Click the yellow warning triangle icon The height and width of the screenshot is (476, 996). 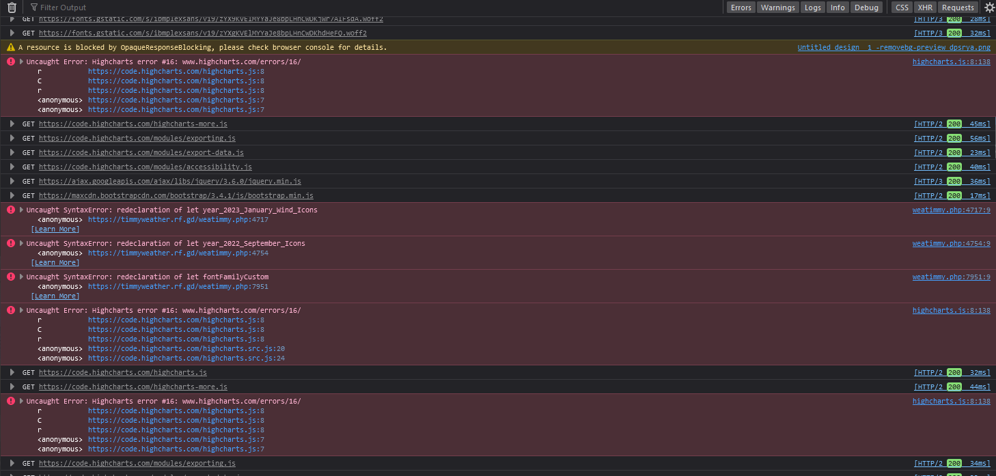click(11, 48)
